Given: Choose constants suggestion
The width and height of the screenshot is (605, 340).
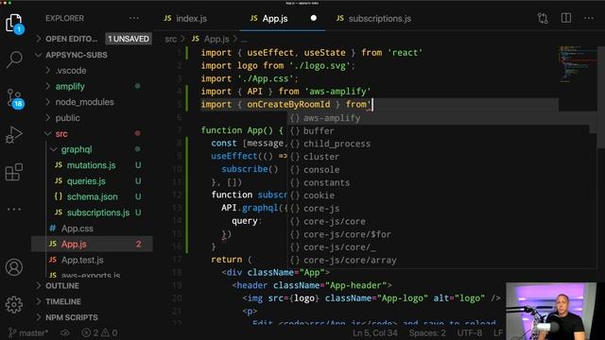Looking at the screenshot, I should pyautogui.click(x=441, y=182).
